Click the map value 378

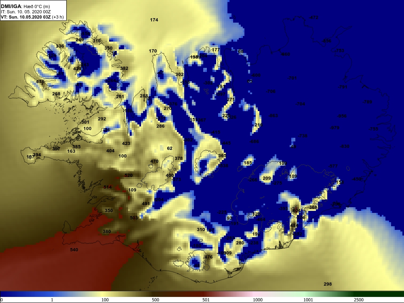click(x=179, y=158)
